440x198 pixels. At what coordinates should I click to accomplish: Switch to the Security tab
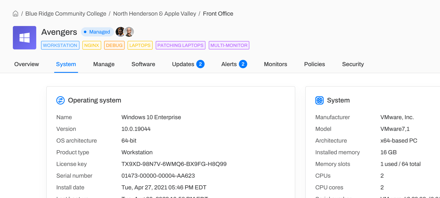click(353, 64)
